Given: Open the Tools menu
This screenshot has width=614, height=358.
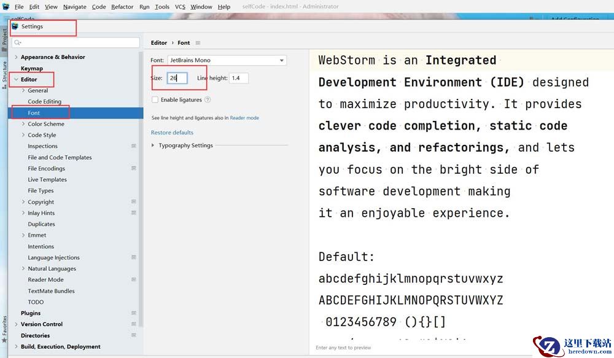Looking at the screenshot, I should (161, 7).
